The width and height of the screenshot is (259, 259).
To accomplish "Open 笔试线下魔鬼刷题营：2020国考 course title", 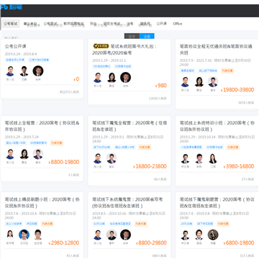I will coord(217,203).
